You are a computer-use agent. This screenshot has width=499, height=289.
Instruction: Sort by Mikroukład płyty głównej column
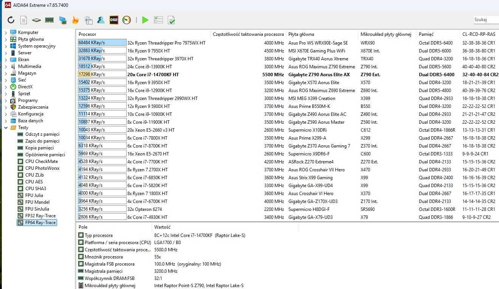[x=387, y=34]
